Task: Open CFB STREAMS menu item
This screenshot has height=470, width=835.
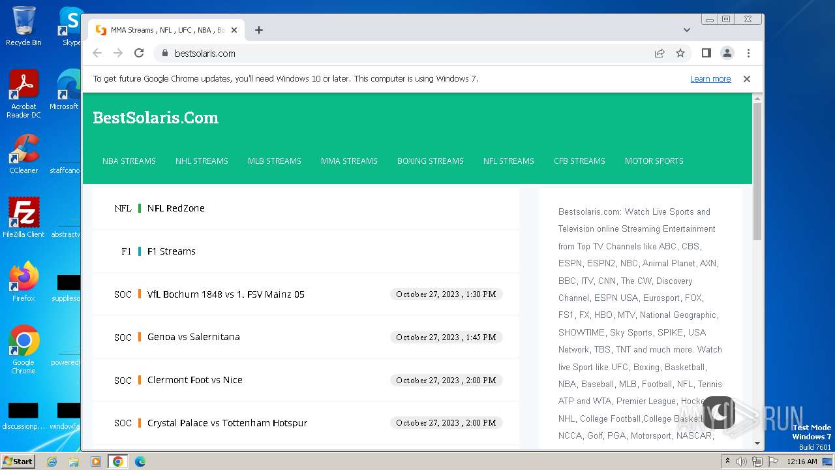Action: pyautogui.click(x=579, y=161)
